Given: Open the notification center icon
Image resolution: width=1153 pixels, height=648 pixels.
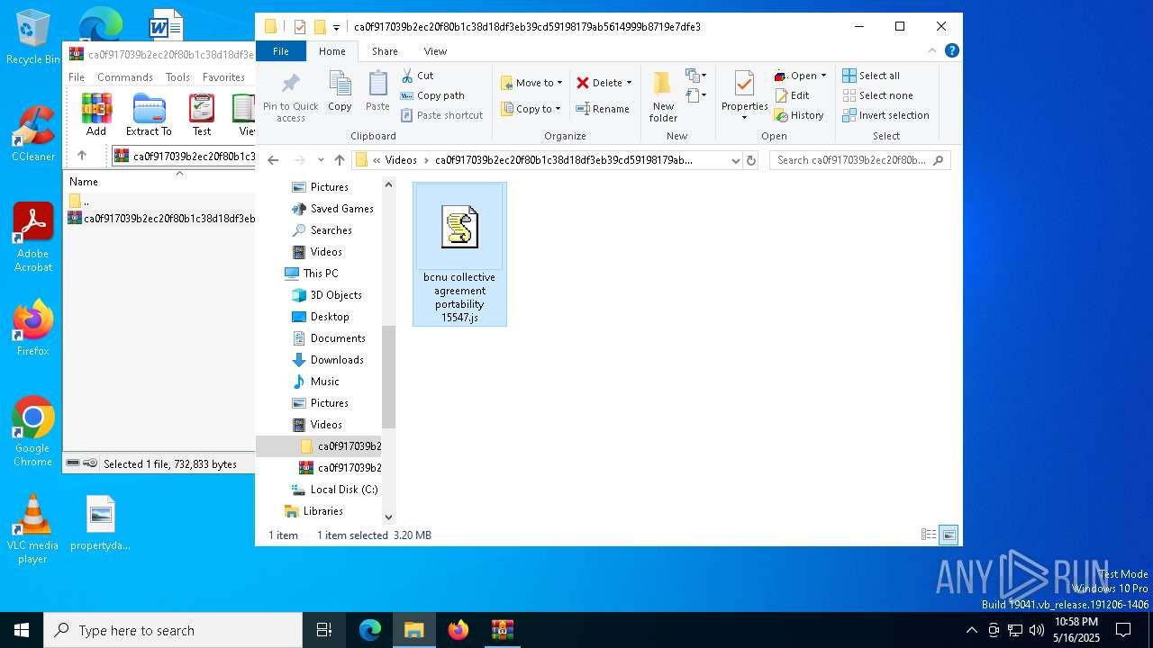Looking at the screenshot, I should coord(1123,630).
